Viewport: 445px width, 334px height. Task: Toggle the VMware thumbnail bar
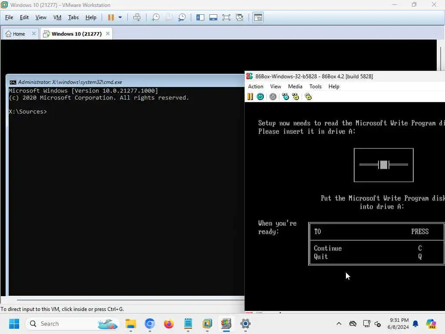point(213,17)
